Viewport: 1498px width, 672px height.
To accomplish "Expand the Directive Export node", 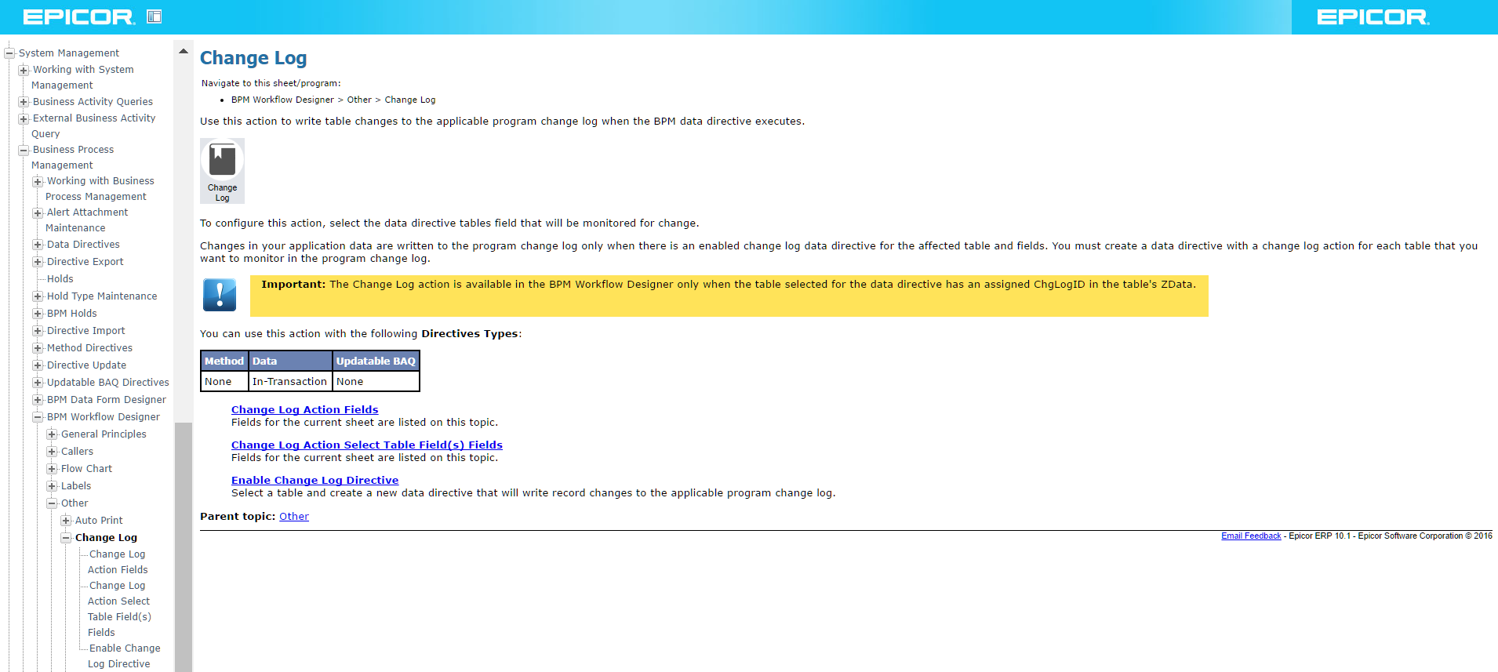I will coord(38,262).
